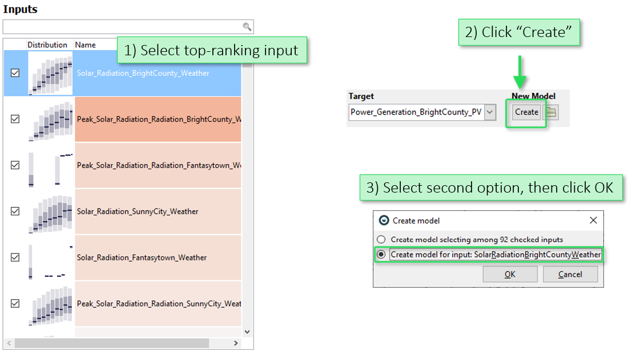Select 'Create model for input' radio option
The height and width of the screenshot is (351, 628).
(x=381, y=255)
